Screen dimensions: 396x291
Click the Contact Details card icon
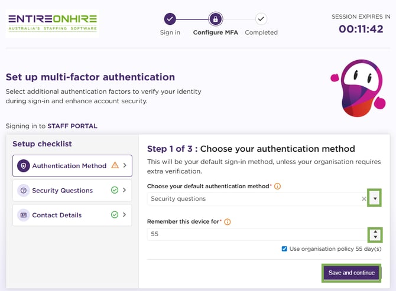pyautogui.click(x=24, y=215)
